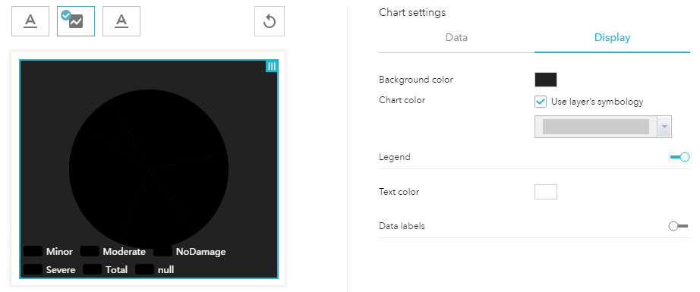Click the chart drag handle icon
700x292 pixels.
click(272, 66)
